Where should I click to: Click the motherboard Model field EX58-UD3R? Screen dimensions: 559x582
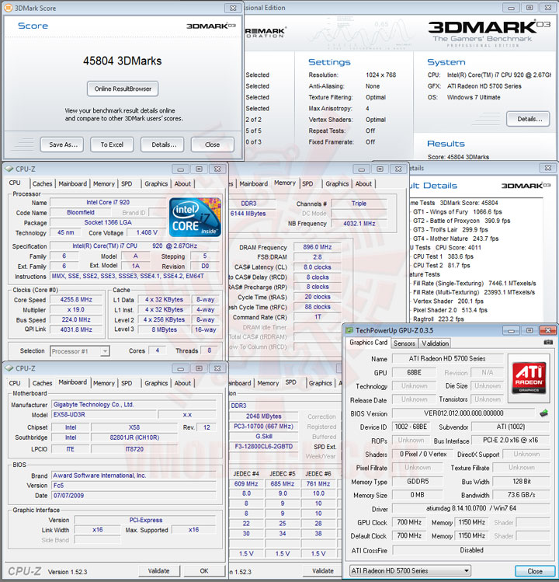[103, 415]
